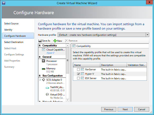154x115 pixels.
Task: Open the Hardware profile dropdown
Action: pyautogui.click(x=147, y=35)
